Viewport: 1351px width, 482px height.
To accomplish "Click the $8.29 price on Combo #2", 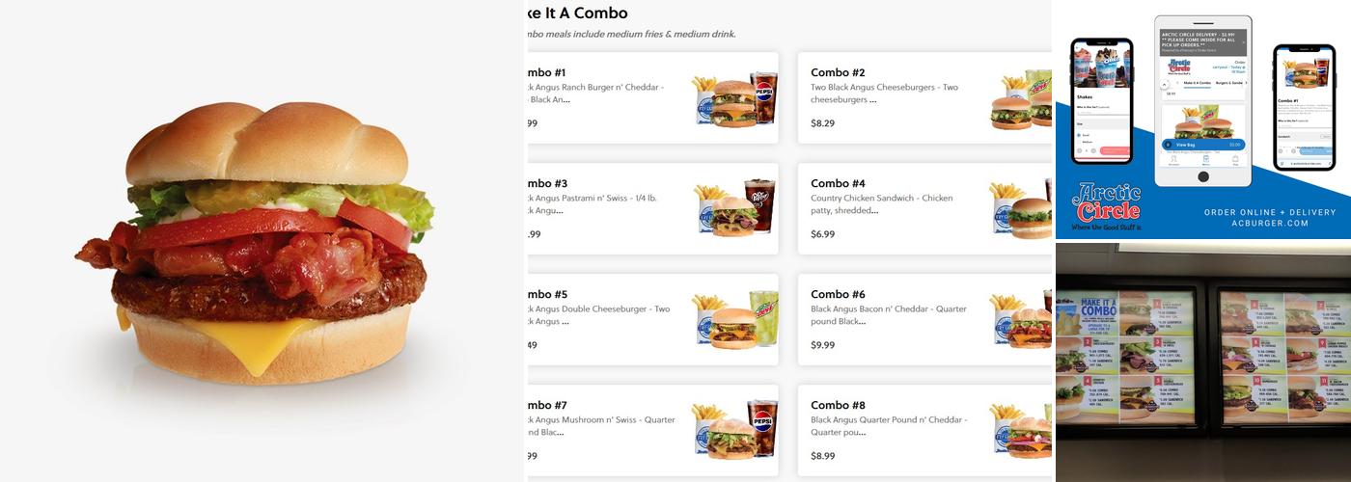I will (x=822, y=123).
